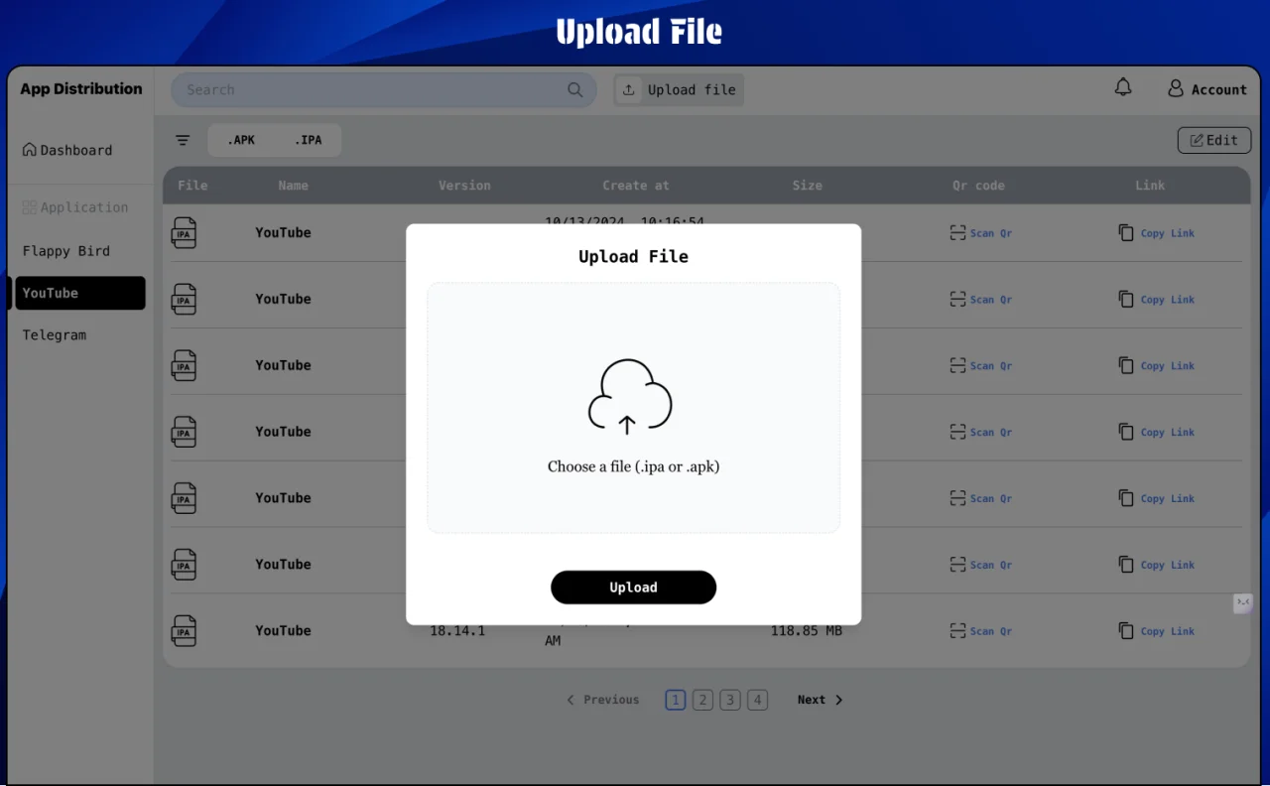Screen dimensions: 1270x786
Task: Click the Upload File dialog heading
Action: click(633, 256)
